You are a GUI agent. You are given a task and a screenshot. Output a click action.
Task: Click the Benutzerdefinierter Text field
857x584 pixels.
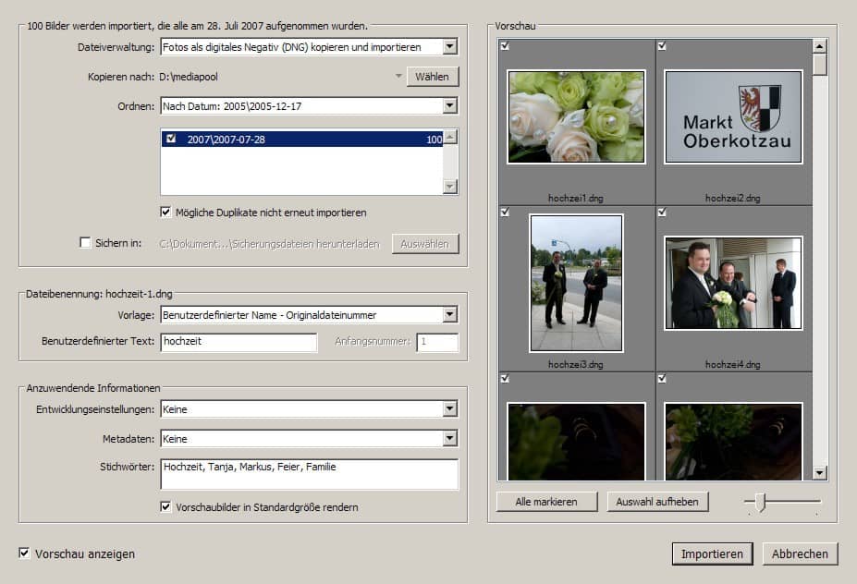(239, 342)
